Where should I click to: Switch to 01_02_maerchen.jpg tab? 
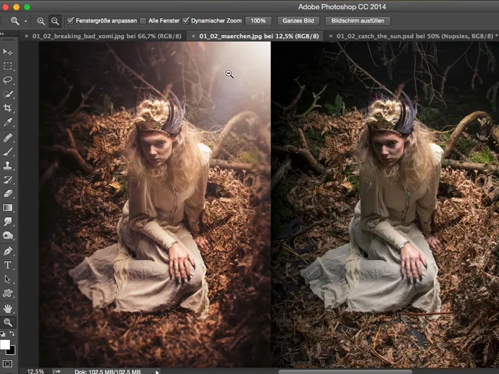point(259,36)
